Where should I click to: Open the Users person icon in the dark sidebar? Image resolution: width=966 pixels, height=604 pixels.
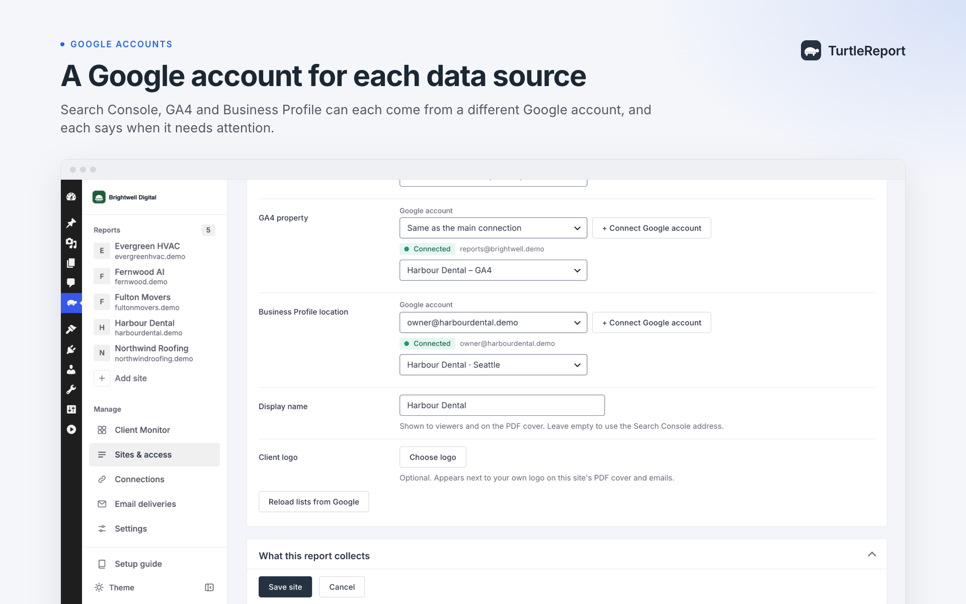point(71,369)
